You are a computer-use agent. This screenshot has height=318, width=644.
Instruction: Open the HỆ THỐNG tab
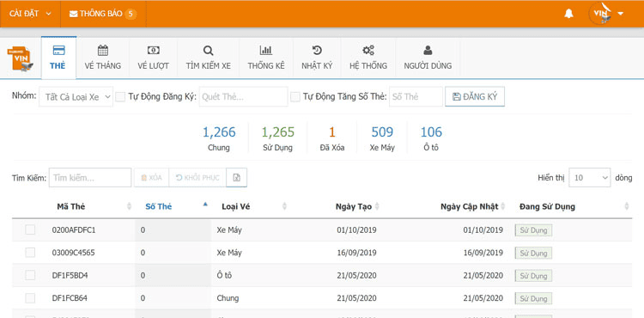(368, 58)
